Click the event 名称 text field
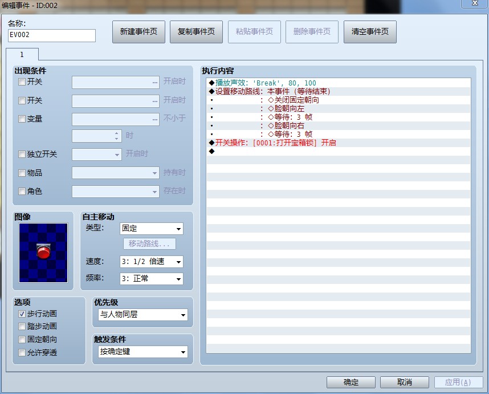The image size is (489, 394). point(51,35)
